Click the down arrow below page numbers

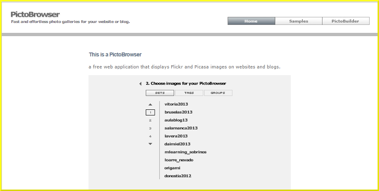click(150, 144)
